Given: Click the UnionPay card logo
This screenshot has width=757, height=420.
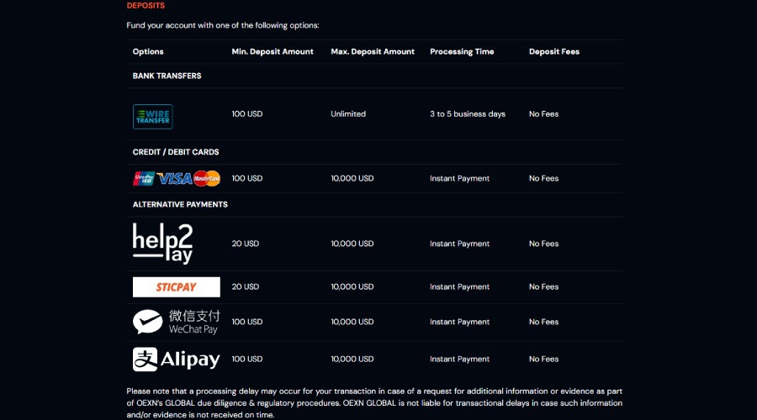Looking at the screenshot, I should pos(143,178).
